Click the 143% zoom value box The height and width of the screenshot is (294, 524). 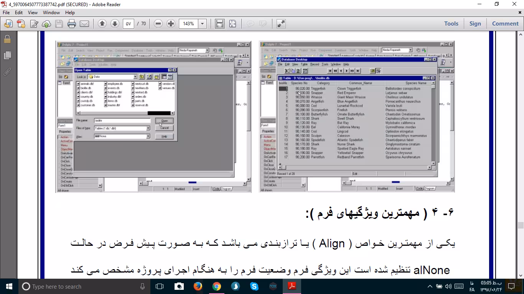tap(188, 24)
